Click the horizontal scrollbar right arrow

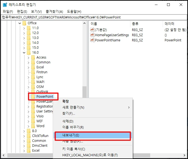click(184, 155)
